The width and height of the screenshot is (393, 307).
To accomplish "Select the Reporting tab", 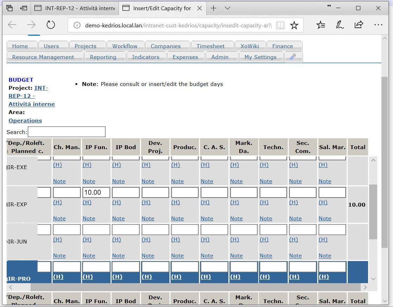I will 103,57.
